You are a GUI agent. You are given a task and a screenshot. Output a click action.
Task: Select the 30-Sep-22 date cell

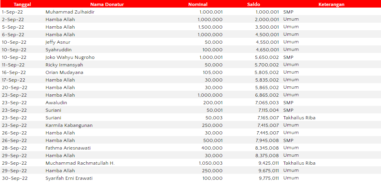[14, 178]
